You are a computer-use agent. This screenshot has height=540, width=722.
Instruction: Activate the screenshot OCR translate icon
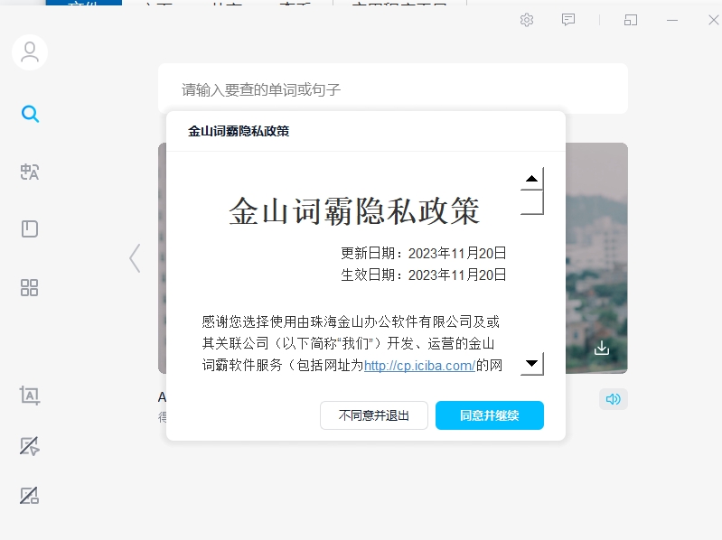coord(30,396)
